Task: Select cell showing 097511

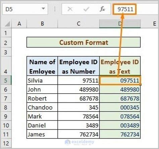Action: (x=120, y=80)
